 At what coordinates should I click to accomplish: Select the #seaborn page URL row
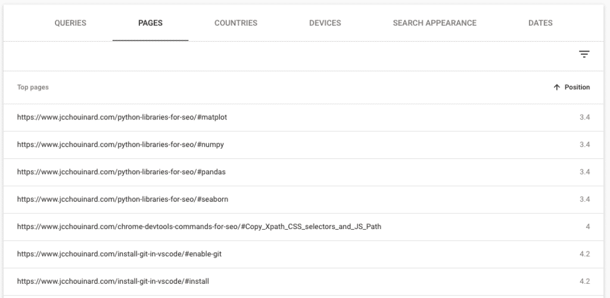[303, 199]
